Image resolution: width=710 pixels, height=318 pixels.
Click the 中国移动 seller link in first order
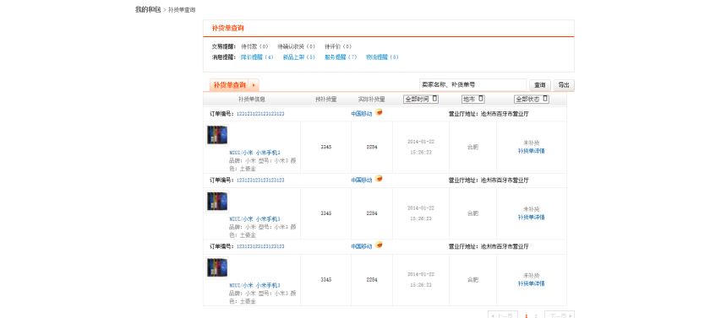[362, 114]
